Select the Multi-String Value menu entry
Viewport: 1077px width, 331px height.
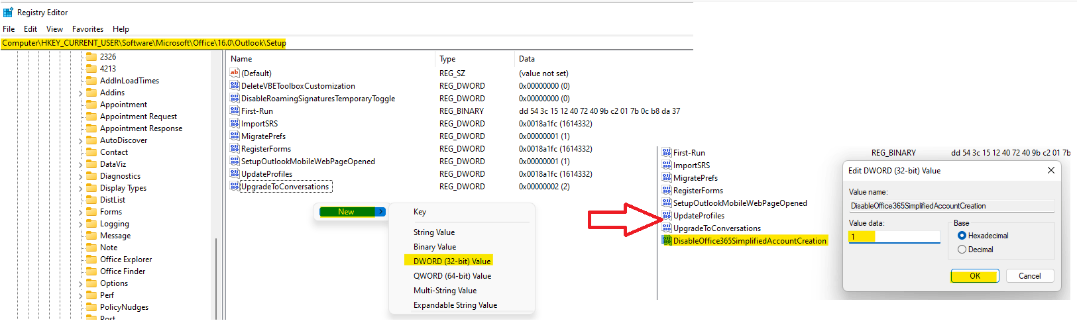pos(445,291)
